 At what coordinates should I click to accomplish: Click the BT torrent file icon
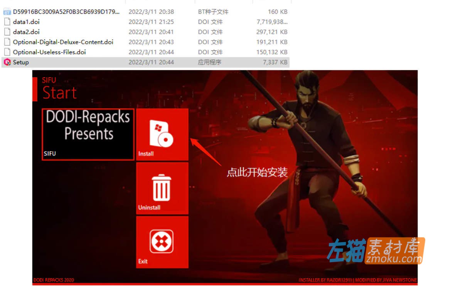(7, 12)
